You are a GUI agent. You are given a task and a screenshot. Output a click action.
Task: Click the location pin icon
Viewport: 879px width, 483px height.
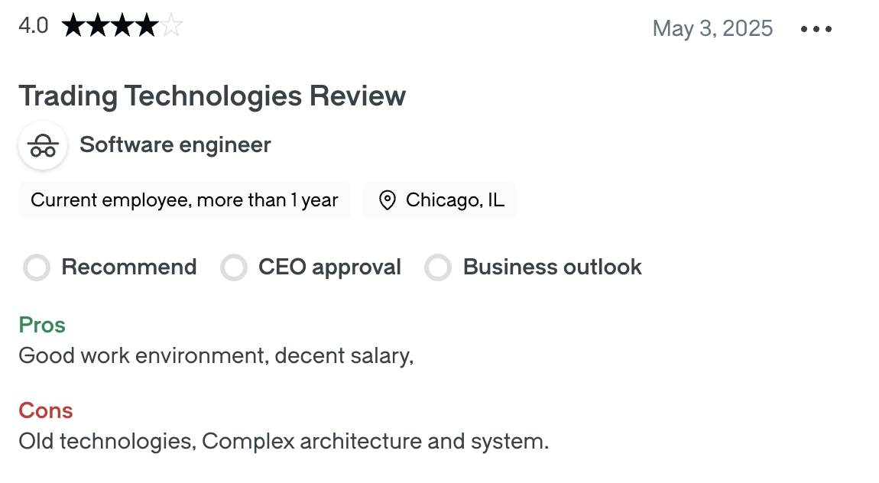(388, 201)
